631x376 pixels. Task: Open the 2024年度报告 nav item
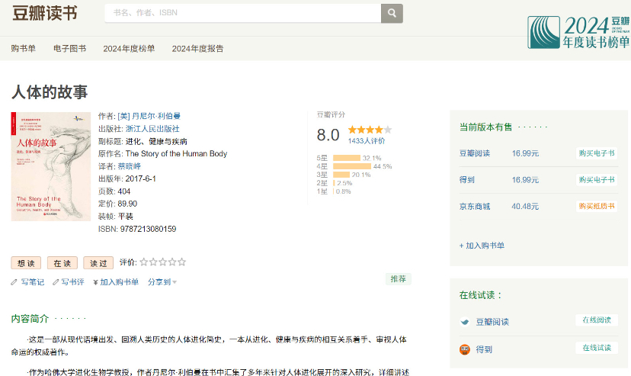point(197,49)
